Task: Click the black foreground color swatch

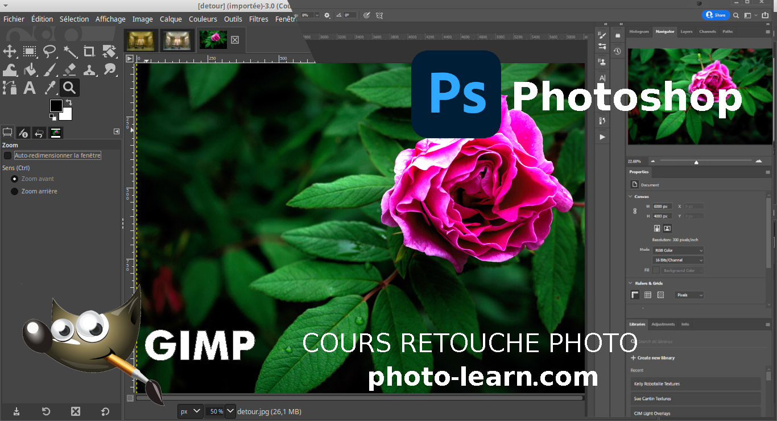Action: [x=56, y=106]
